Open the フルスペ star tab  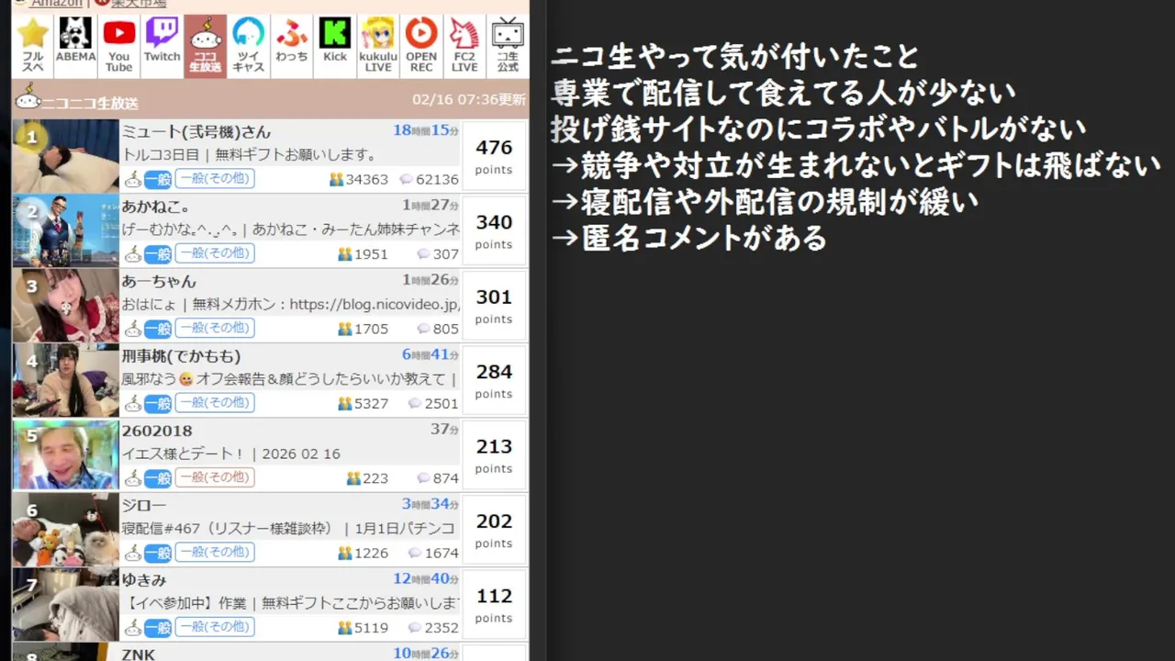33,46
